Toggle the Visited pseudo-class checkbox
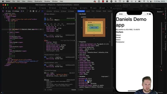The height and width of the screenshot is (94, 167). [69, 11]
